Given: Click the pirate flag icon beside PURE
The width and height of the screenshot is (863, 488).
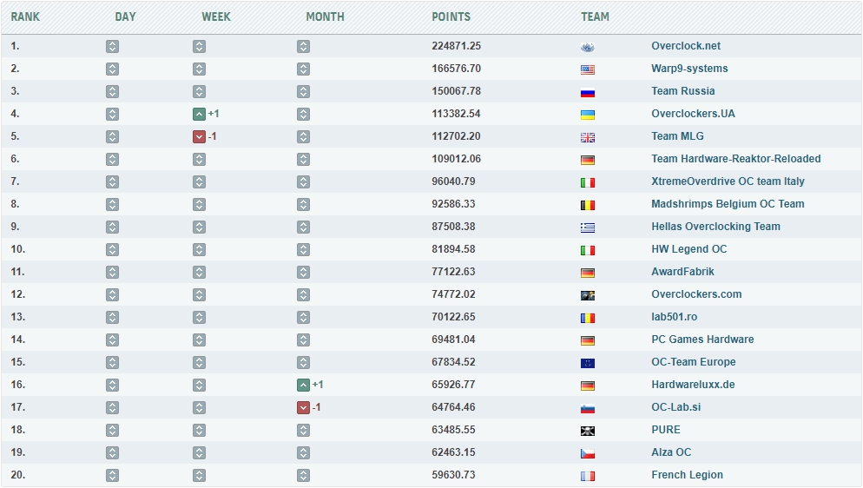Looking at the screenshot, I should coord(588,430).
